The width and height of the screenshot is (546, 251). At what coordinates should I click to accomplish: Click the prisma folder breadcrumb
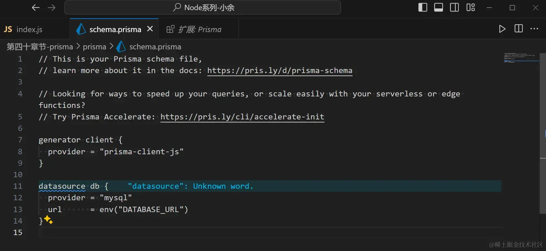[94, 47]
